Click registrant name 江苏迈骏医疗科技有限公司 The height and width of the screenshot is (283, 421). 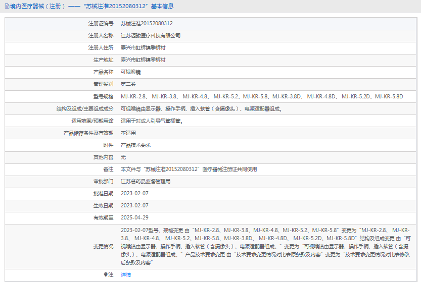coord(151,36)
